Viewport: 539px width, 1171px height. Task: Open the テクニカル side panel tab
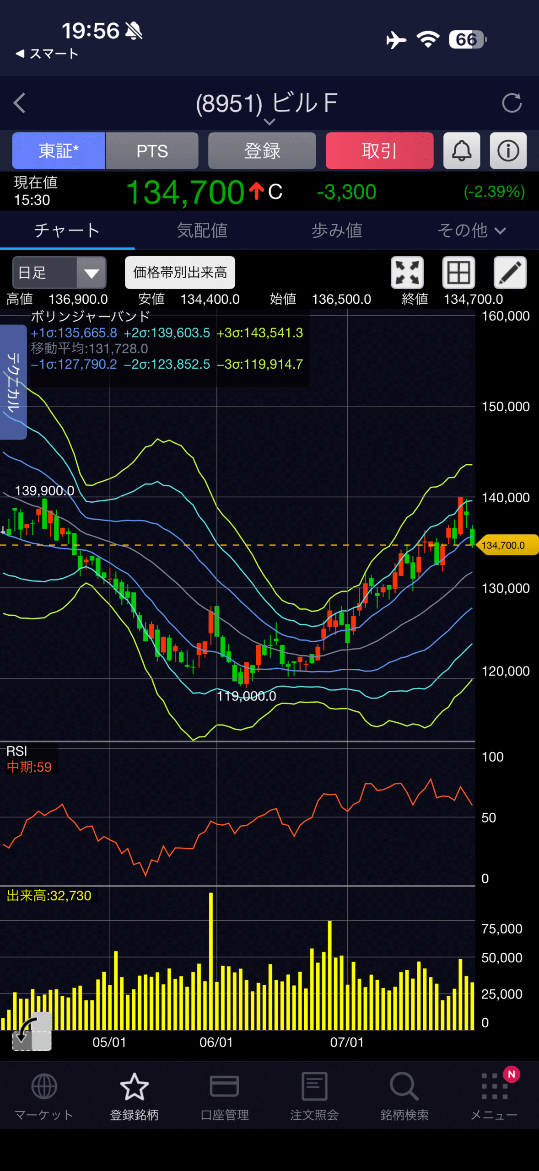[x=13, y=382]
